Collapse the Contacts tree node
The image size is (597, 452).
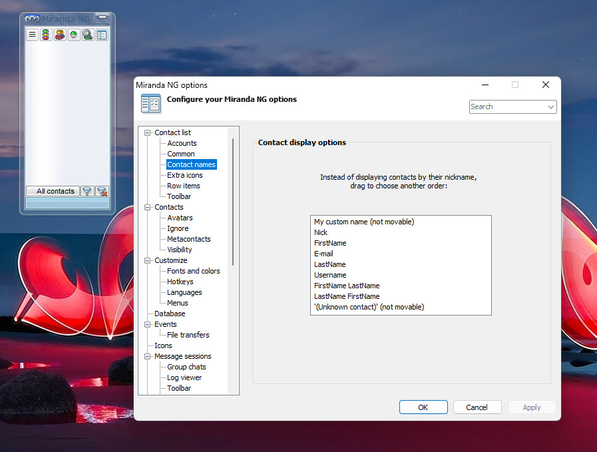coord(147,208)
